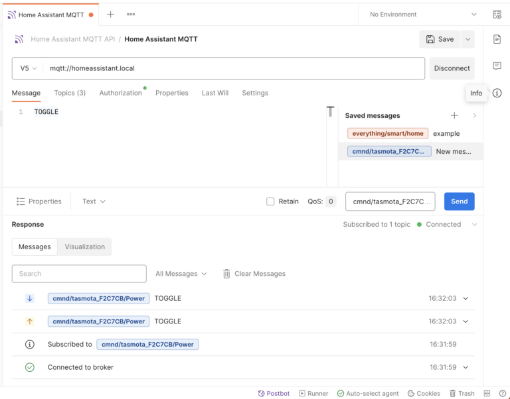
Task: Click MQTT icon beside breadcrumb
Action: coord(19,39)
